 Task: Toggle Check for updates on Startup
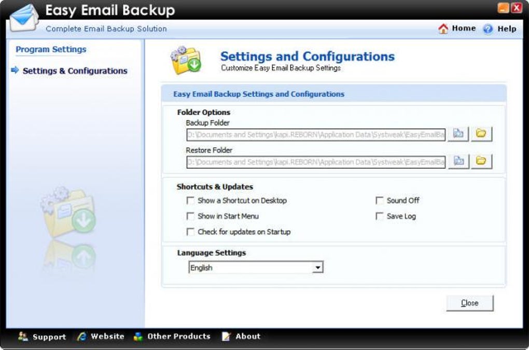191,232
